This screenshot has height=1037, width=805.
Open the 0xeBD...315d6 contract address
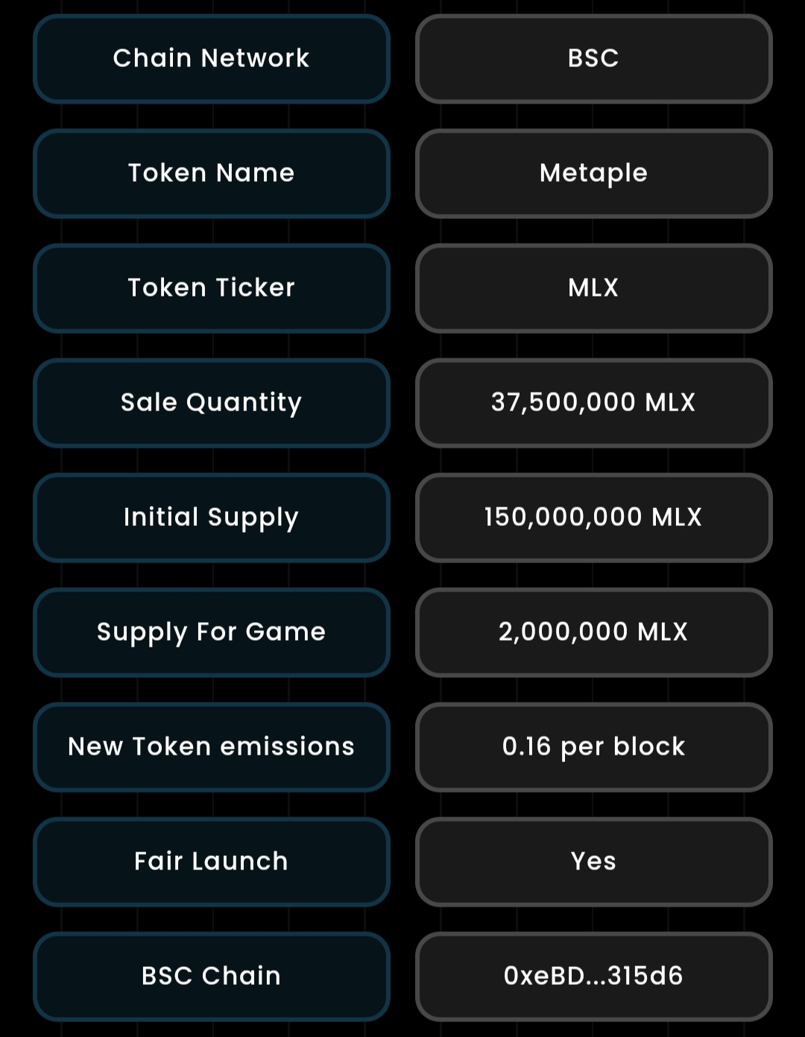tap(593, 977)
